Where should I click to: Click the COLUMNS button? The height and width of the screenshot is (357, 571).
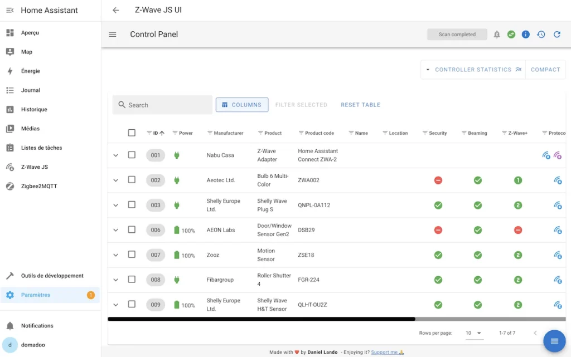242,105
